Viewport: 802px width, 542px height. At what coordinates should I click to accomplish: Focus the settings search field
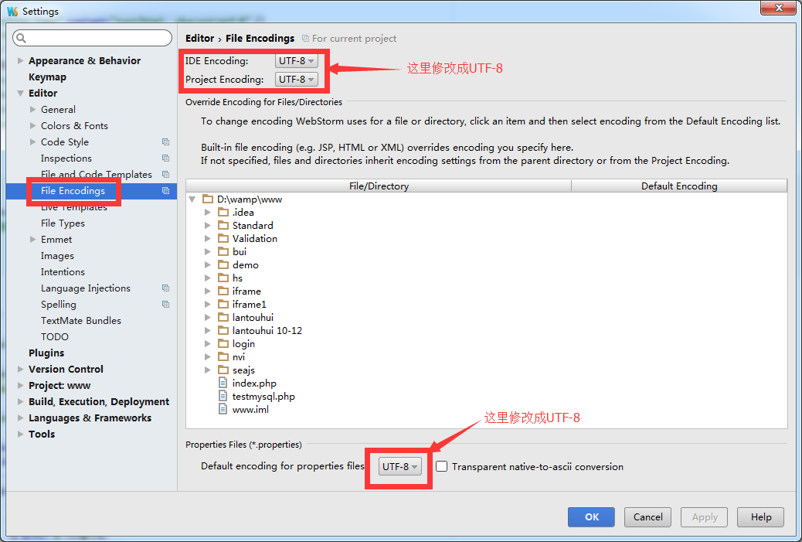point(92,38)
